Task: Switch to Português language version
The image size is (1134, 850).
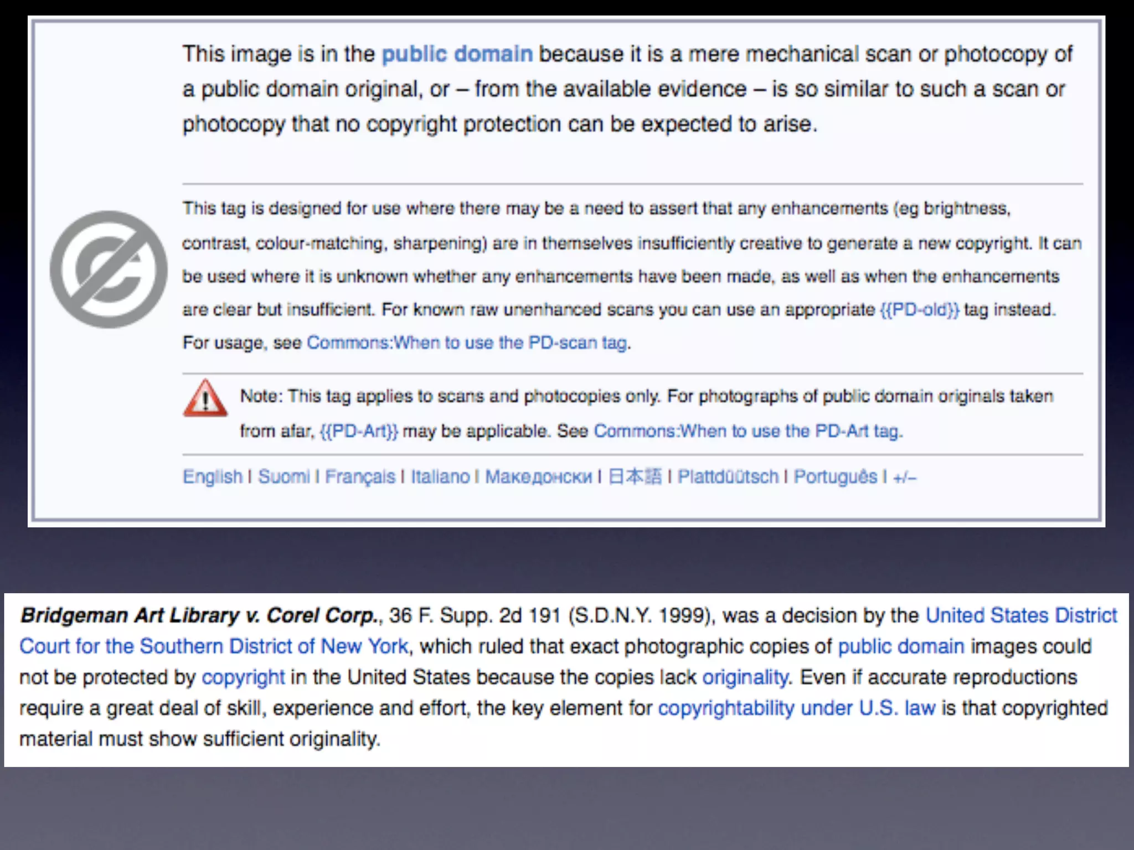Action: click(x=835, y=476)
